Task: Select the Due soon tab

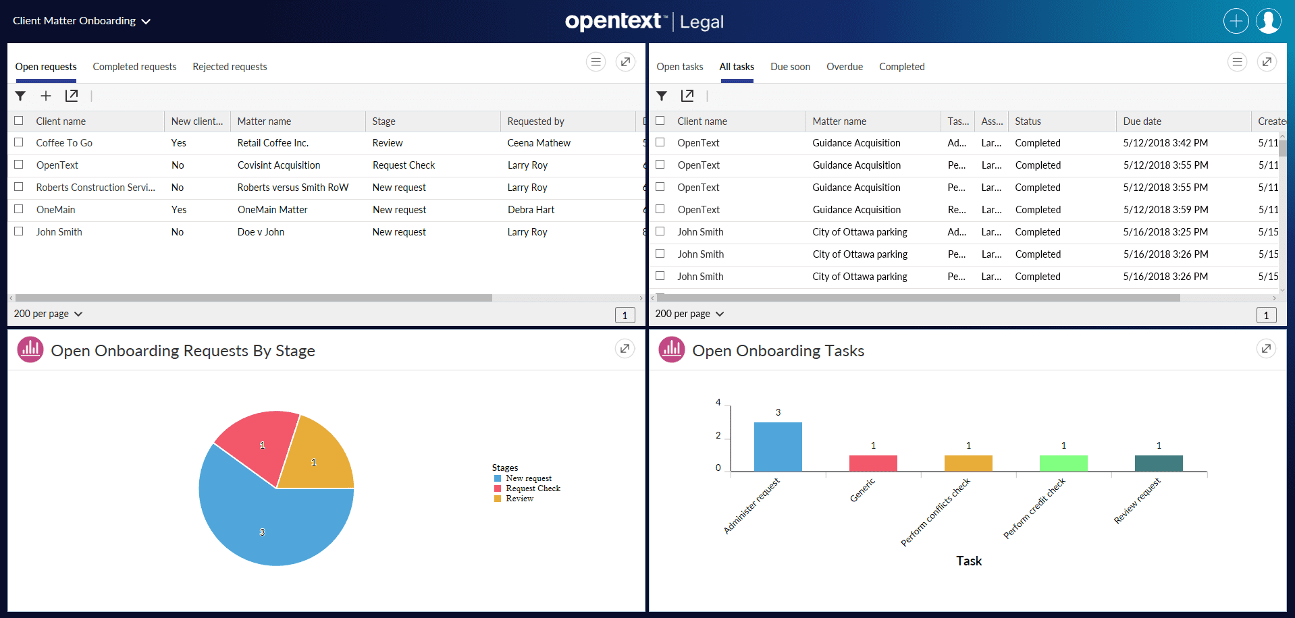Action: tap(790, 66)
